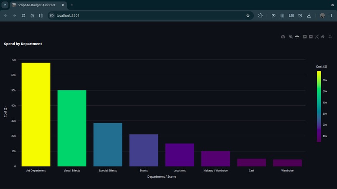The image size is (337, 189).
Task: Click the green Visual Effects bar
Action: pos(72,128)
